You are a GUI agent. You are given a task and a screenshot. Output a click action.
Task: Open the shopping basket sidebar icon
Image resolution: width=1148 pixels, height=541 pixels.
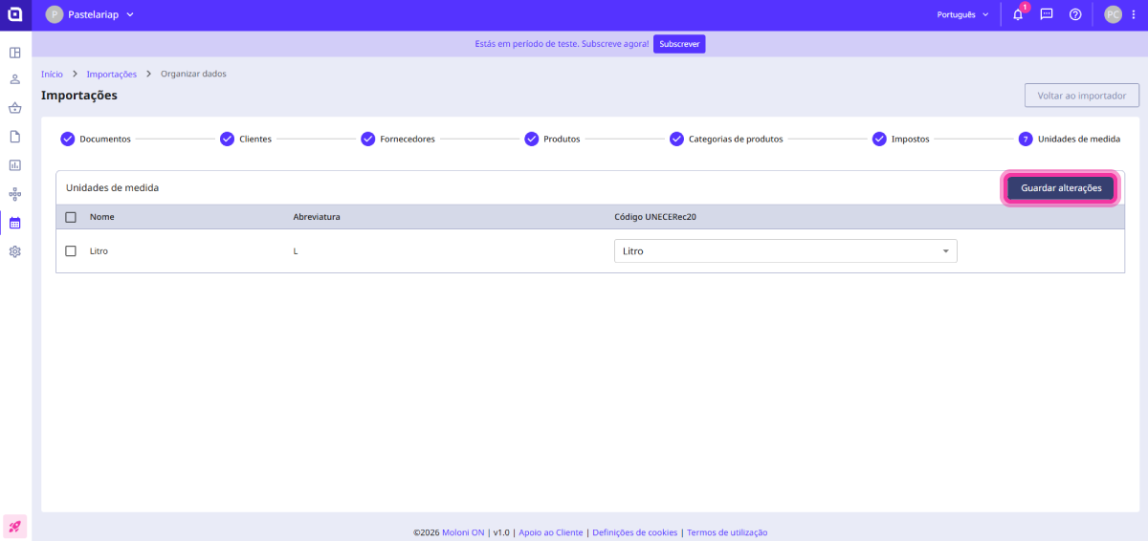[15, 108]
